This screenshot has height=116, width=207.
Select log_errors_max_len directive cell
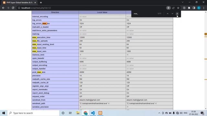(55, 24)
